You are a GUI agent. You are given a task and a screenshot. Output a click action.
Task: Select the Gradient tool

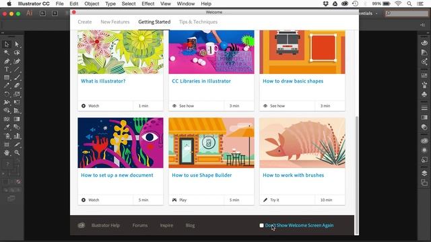pyautogui.click(x=17, y=119)
